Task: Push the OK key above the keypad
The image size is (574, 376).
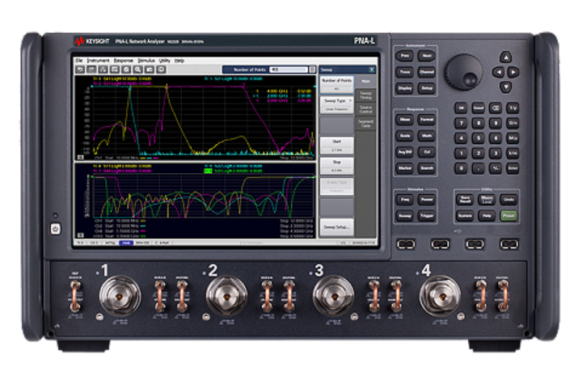Action: [x=461, y=108]
